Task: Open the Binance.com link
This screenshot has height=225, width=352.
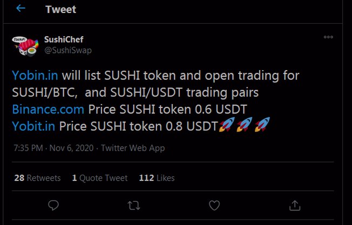Action: 48,109
